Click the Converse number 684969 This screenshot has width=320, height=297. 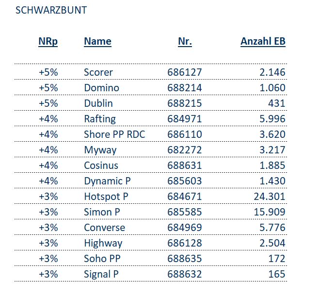185,228
